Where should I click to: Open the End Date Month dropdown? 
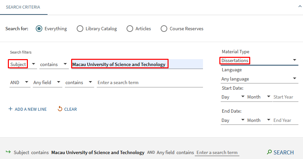coord(259,120)
